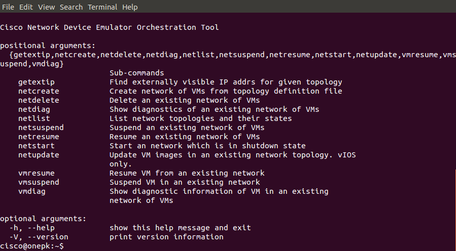
Task: Open the File menu
Action: click(x=8, y=7)
